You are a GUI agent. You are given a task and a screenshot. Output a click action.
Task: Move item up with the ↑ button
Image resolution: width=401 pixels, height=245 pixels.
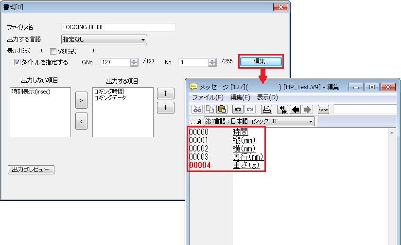(x=165, y=94)
